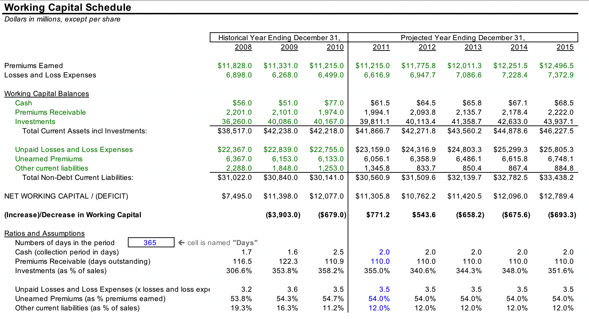Select the 2015 Net Working Capital value $12,789.4
The height and width of the screenshot is (319, 589).
556,196
